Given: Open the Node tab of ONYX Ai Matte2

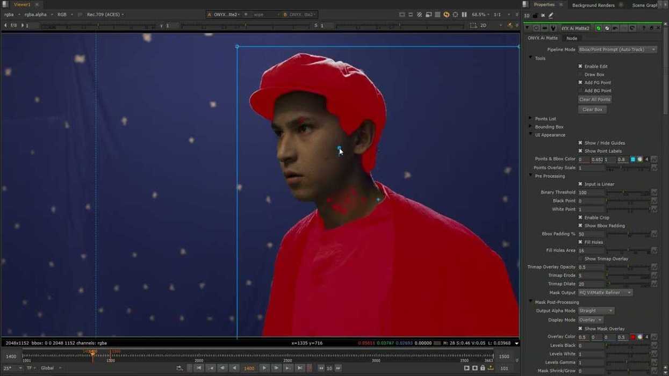Looking at the screenshot, I should pos(572,38).
